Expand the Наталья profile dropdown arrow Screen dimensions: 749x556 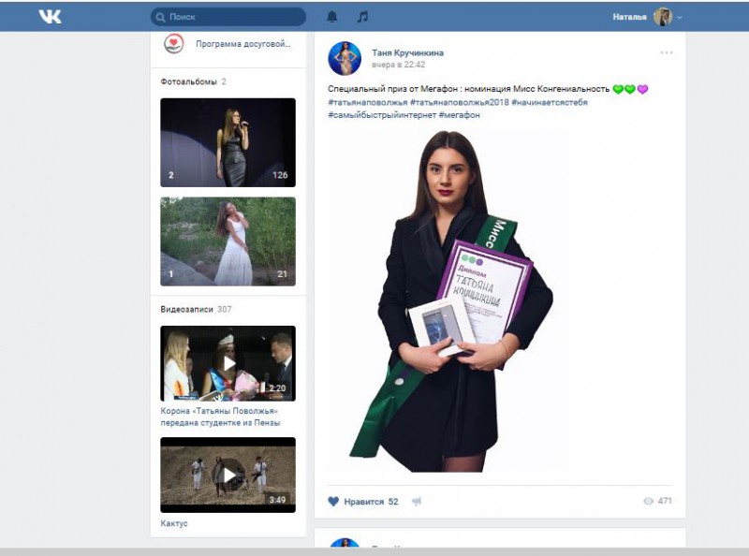point(680,17)
